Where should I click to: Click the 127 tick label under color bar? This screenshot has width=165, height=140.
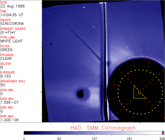(94, 138)
